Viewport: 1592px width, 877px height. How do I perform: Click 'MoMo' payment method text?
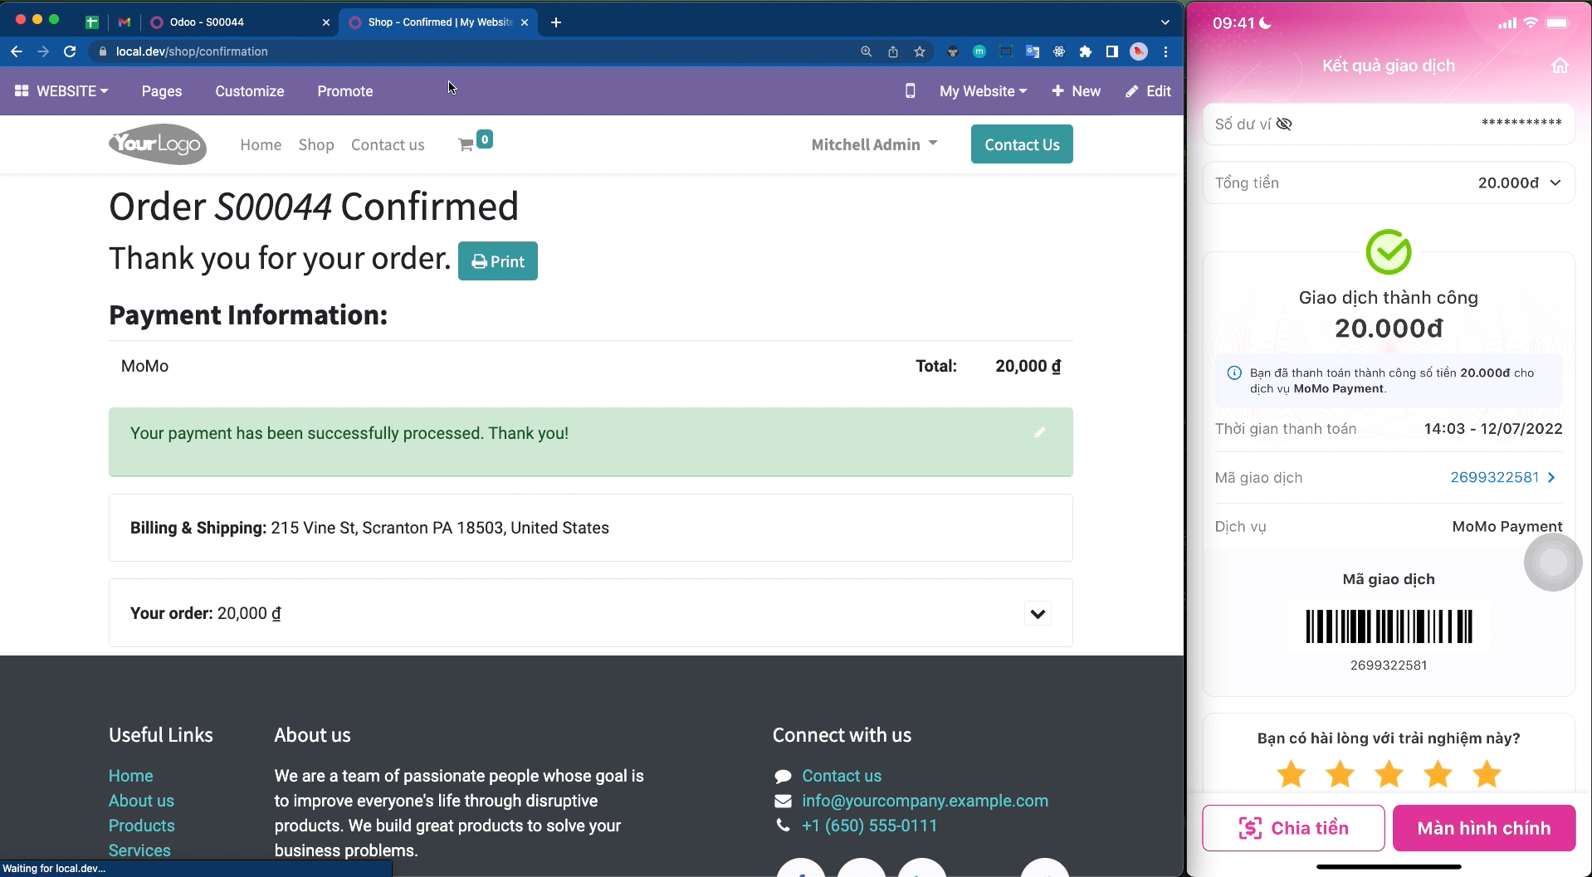pyautogui.click(x=144, y=366)
